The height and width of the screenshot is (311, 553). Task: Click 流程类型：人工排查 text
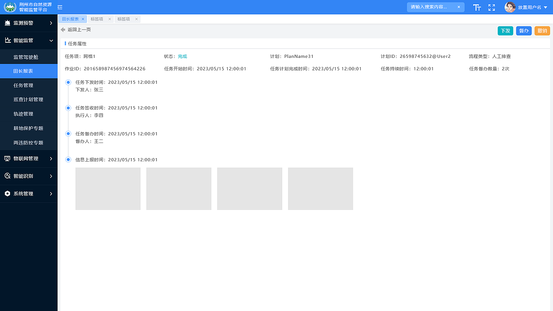(490, 57)
